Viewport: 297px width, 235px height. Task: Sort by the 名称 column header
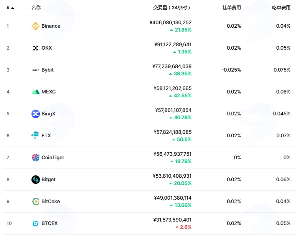(x=36, y=8)
